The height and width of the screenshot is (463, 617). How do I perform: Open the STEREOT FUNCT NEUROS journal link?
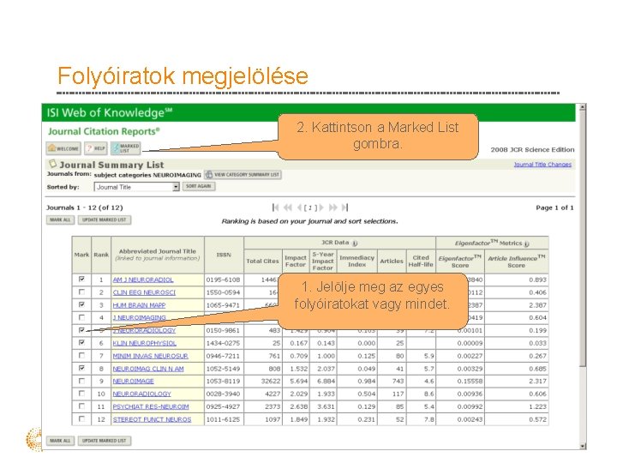152,419
